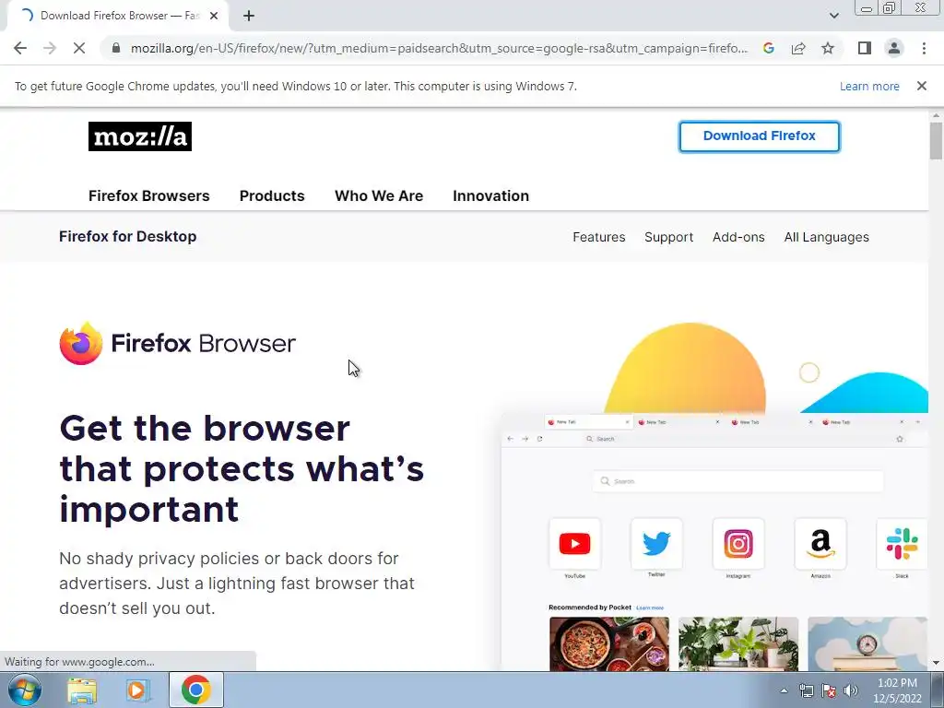Click the Amazon tile in preview

[820, 544]
